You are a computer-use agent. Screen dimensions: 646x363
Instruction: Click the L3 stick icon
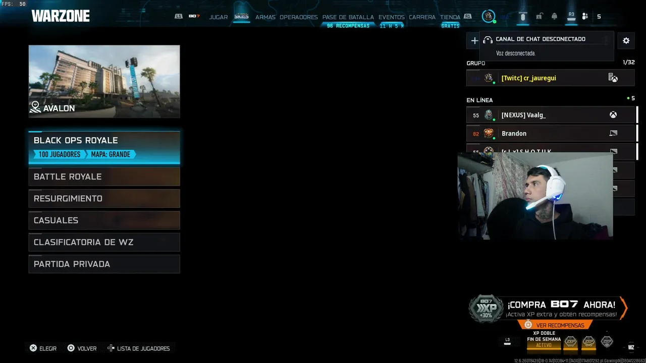coord(507,341)
